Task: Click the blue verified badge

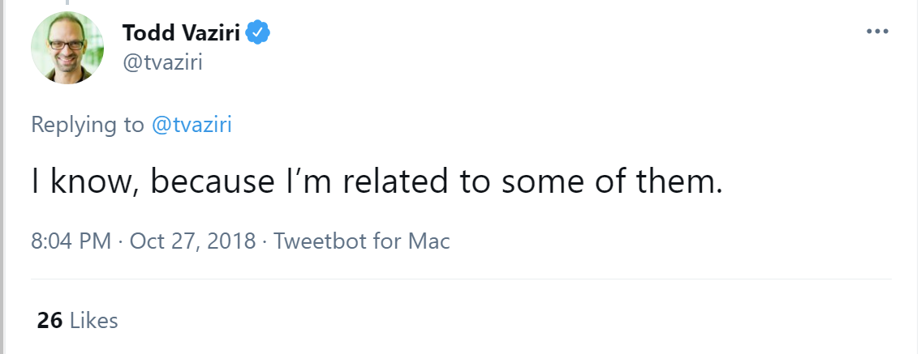Action: click(x=259, y=33)
